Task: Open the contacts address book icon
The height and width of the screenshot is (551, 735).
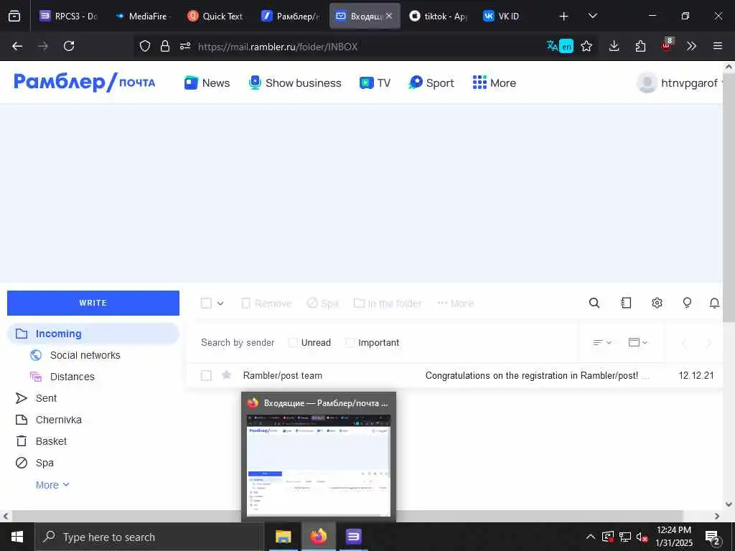Action: (x=626, y=303)
